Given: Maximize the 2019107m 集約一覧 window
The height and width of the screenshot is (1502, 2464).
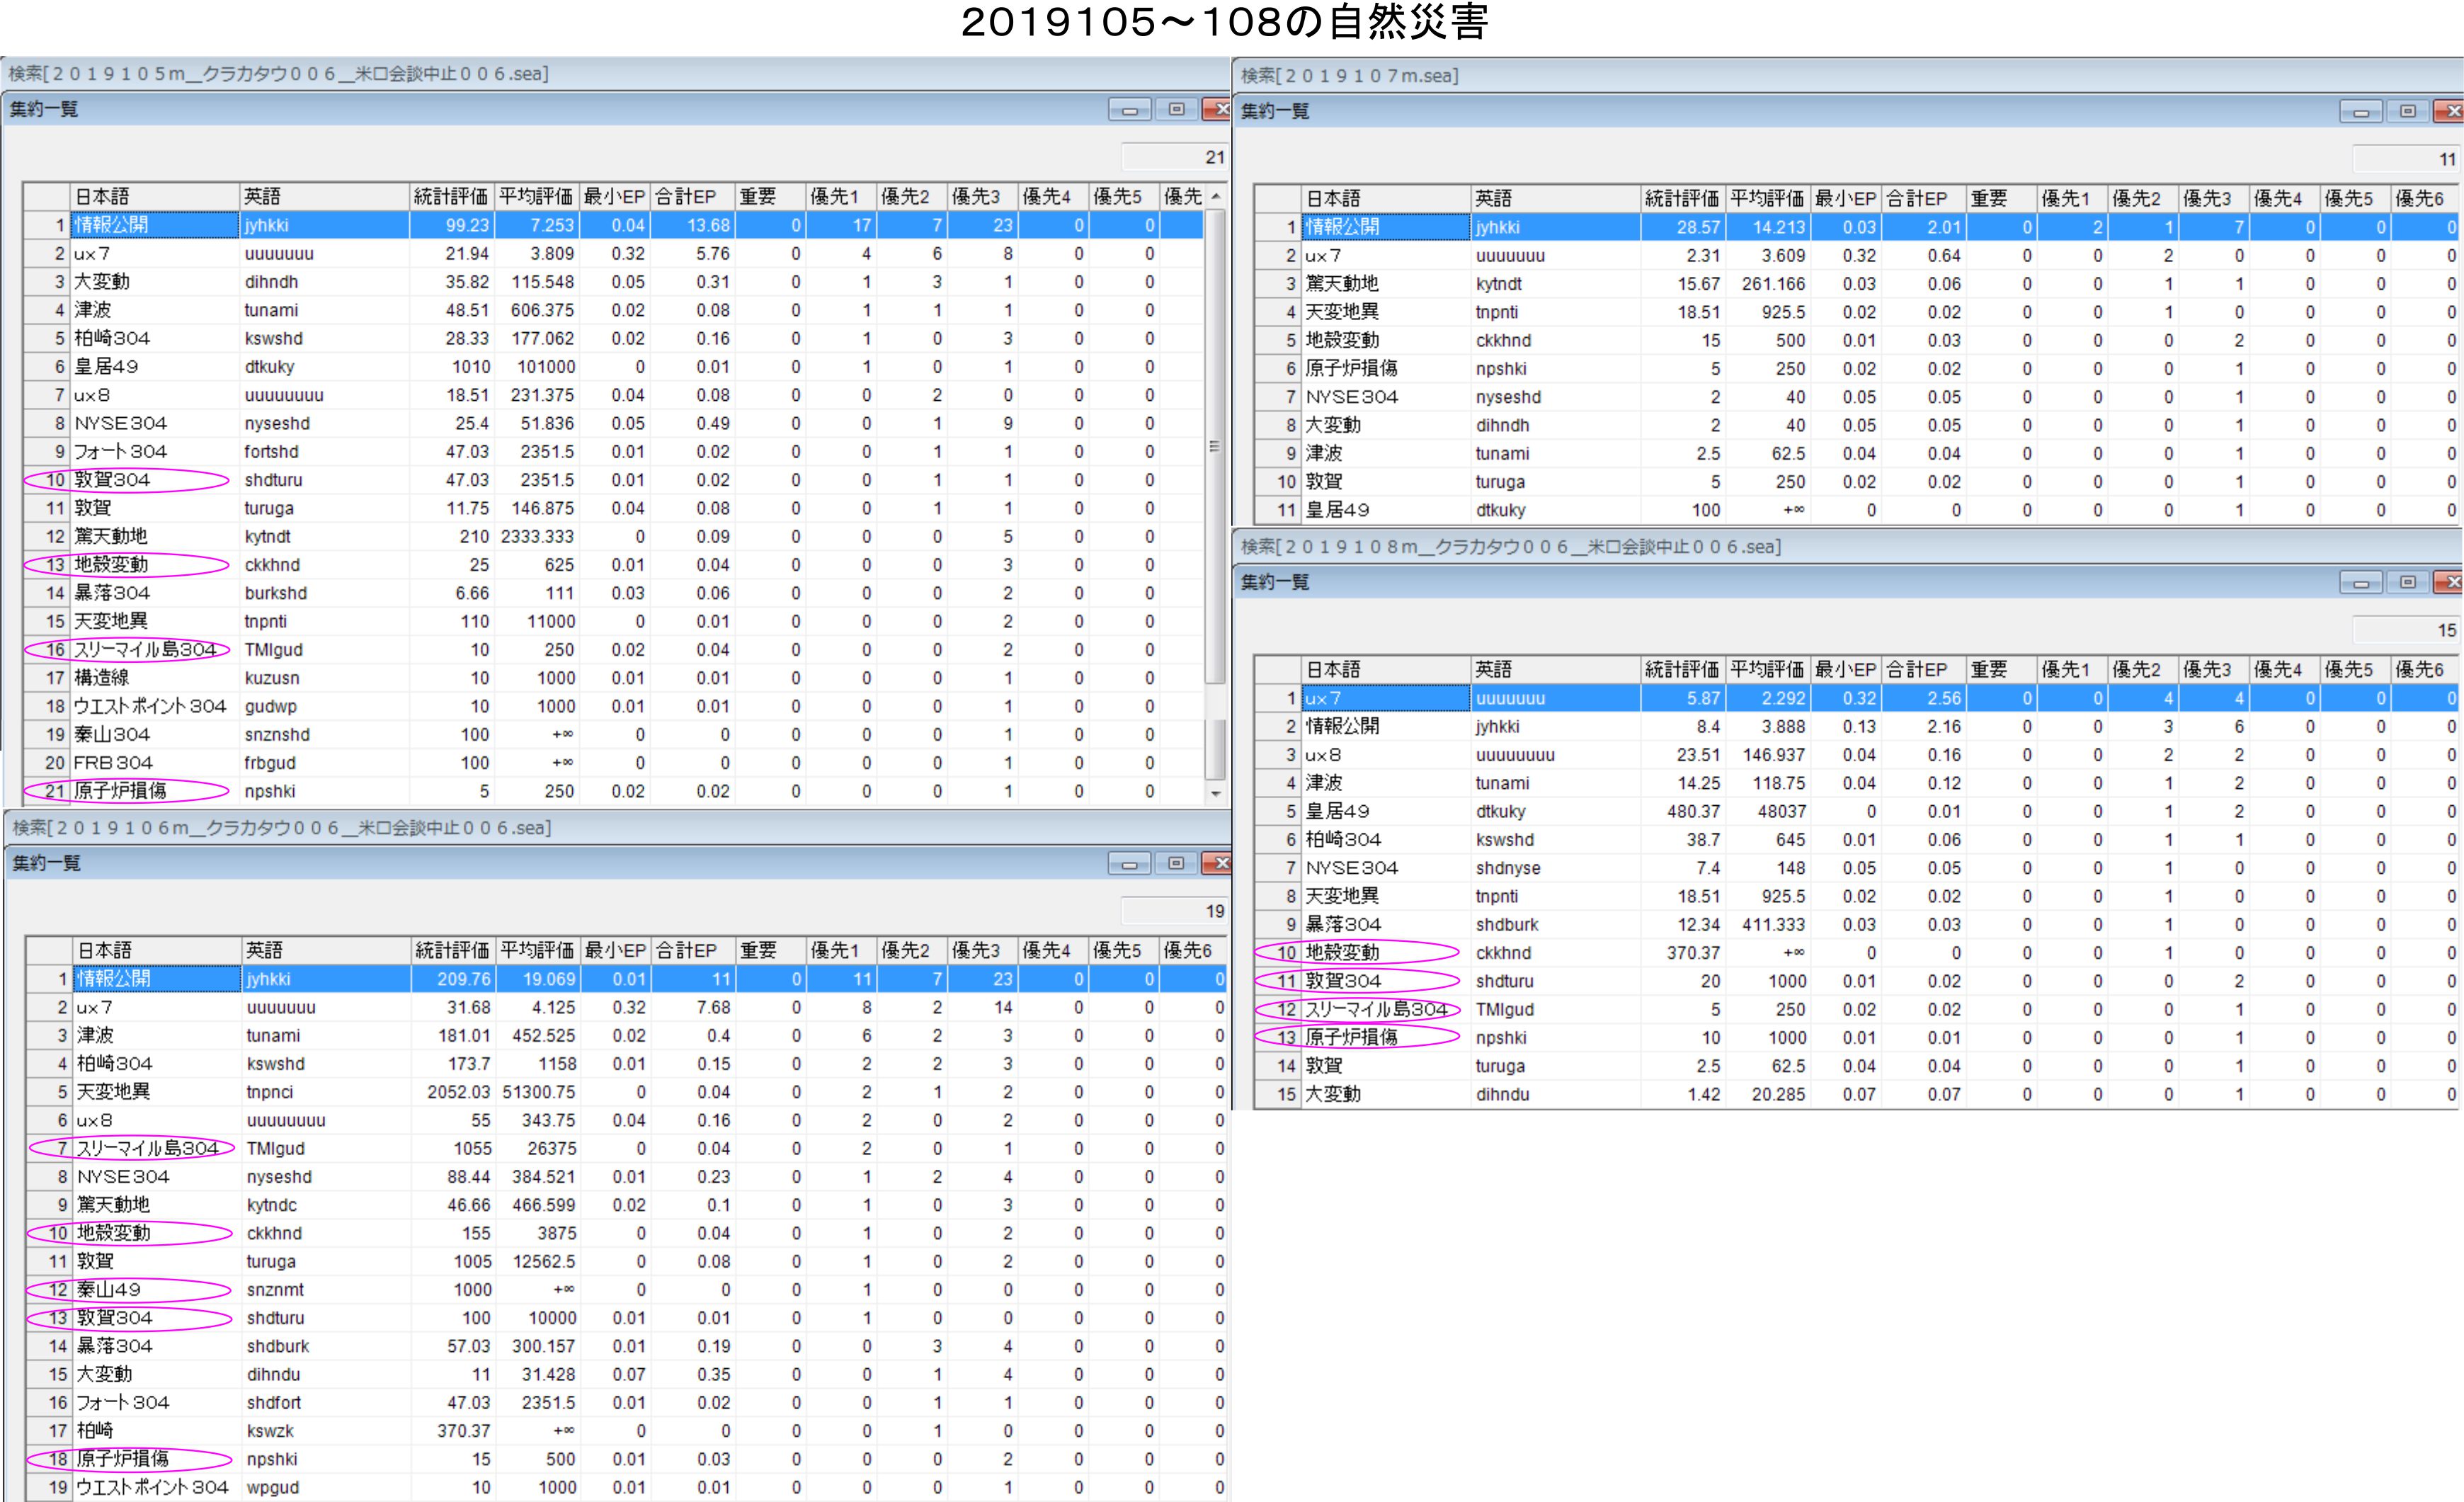Looking at the screenshot, I should [2408, 112].
